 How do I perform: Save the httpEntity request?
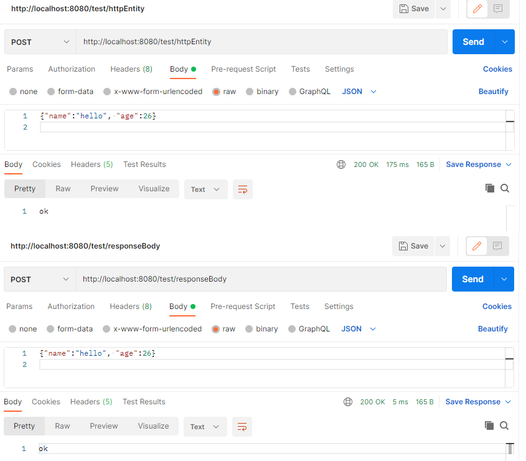point(414,9)
